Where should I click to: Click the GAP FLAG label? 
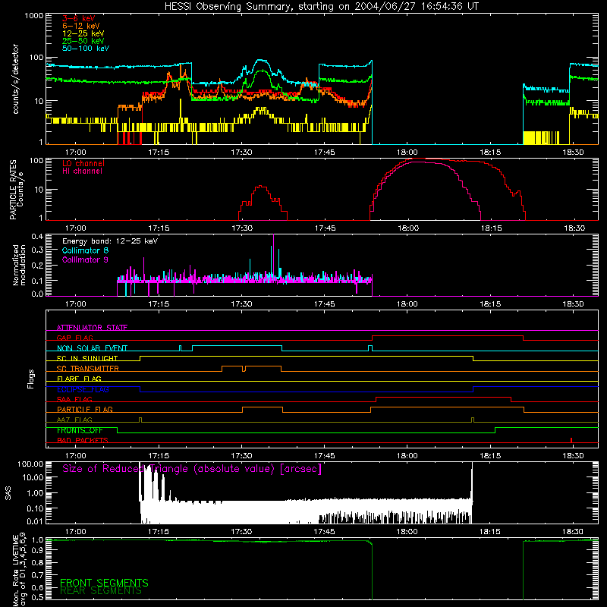(x=74, y=338)
